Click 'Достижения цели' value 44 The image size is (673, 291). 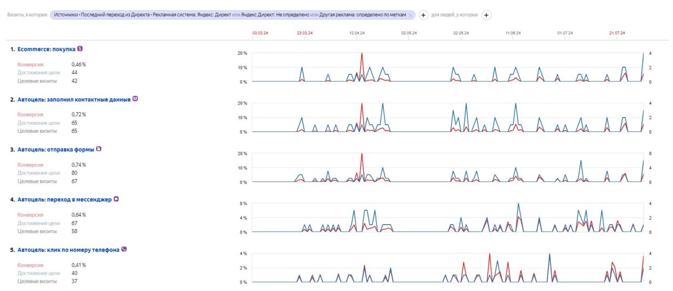pos(75,72)
